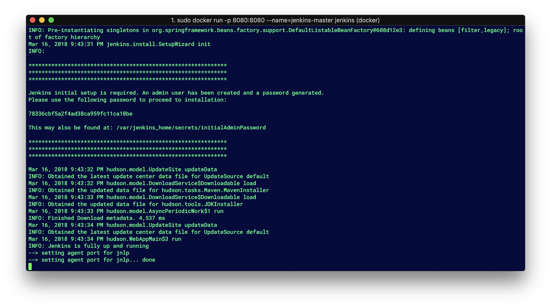
Task: Click 'Jenkins initial setup is required' message
Action: click(176, 93)
